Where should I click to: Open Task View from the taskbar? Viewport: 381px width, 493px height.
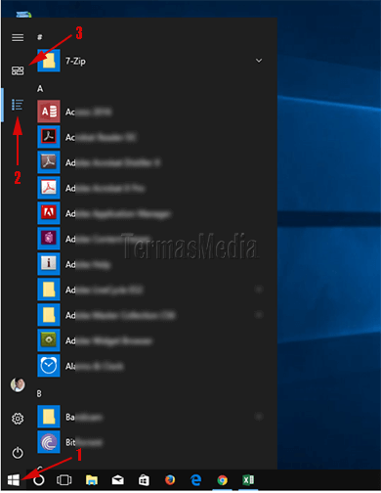coord(64,480)
